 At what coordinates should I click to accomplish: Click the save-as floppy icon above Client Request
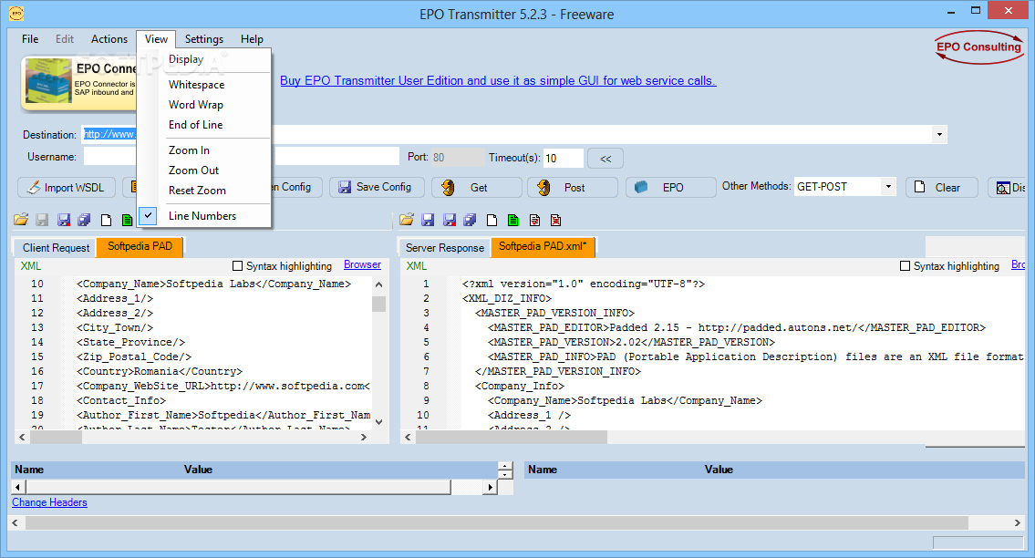[x=63, y=220]
